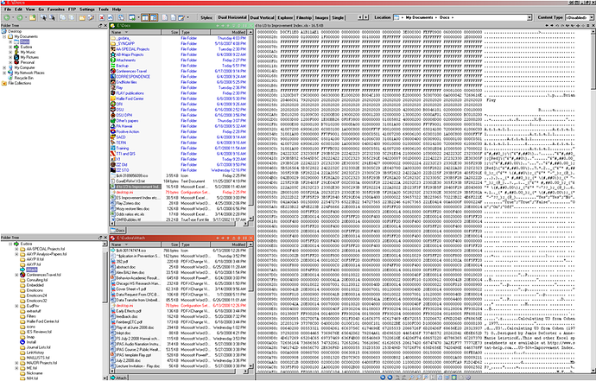596x381 pixels.
Task: Click the green Back arrow toolbar icon
Action: tap(7, 17)
